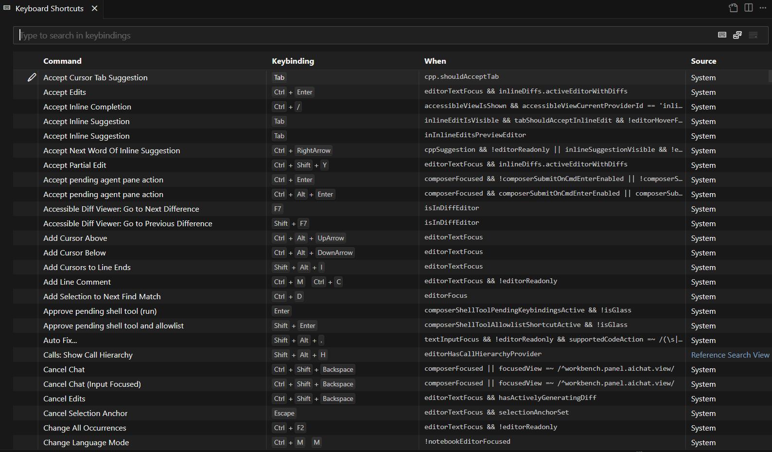Open Keyboard Shortcuts JSON file icon
The height and width of the screenshot is (452, 772).
pos(733,8)
